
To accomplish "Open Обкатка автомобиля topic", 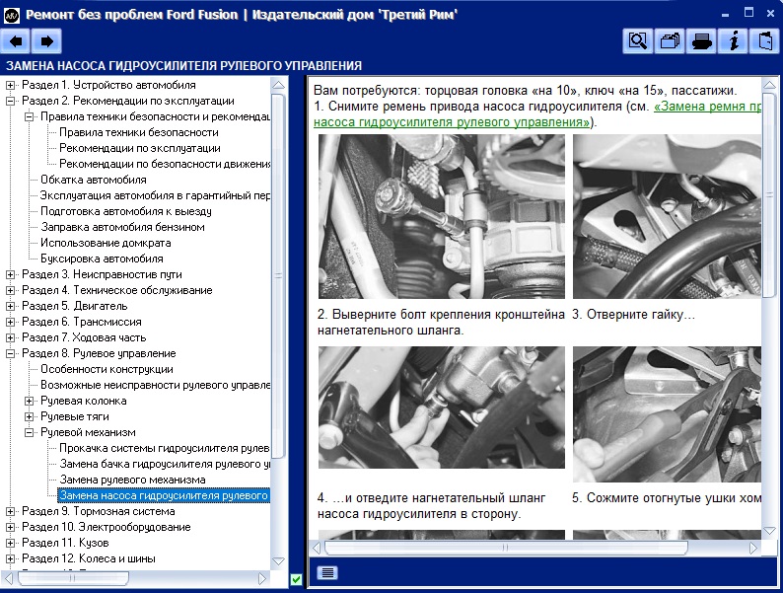I will pyautogui.click(x=94, y=180).
